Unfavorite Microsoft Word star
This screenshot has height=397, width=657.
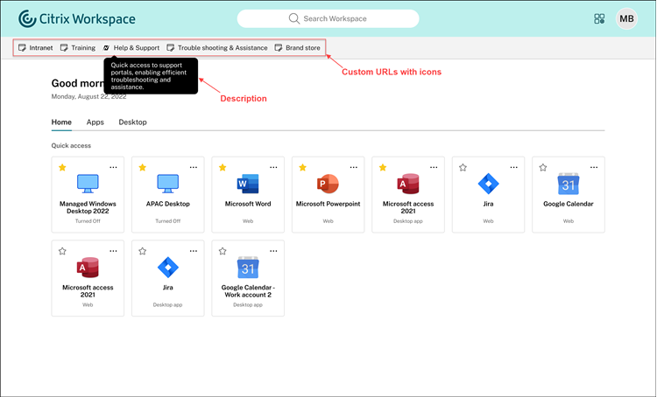pyautogui.click(x=223, y=168)
